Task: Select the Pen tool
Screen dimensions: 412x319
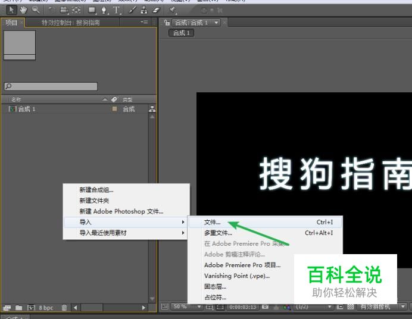Action: 104,10
